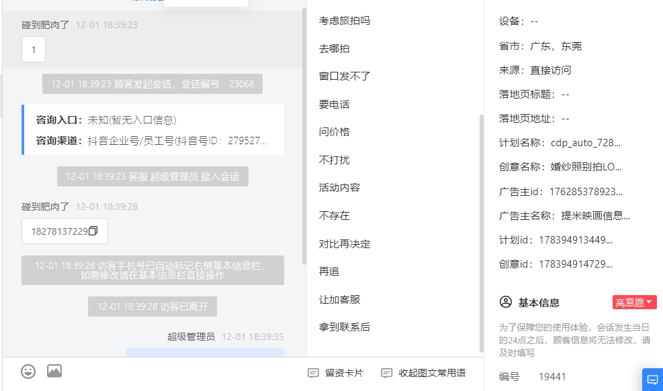This screenshot has height=391, width=663.
Task: Click 省市：广东，东莞 field
Action: coord(540,46)
